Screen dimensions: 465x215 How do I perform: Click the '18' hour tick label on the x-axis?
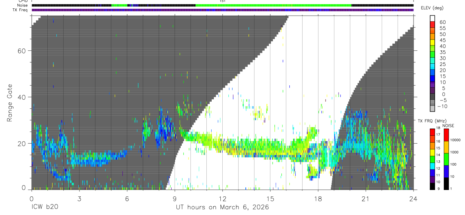[318, 199]
